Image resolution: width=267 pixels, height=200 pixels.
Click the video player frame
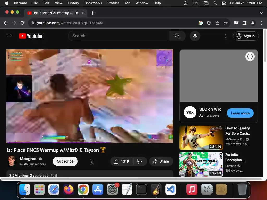pos(90,96)
